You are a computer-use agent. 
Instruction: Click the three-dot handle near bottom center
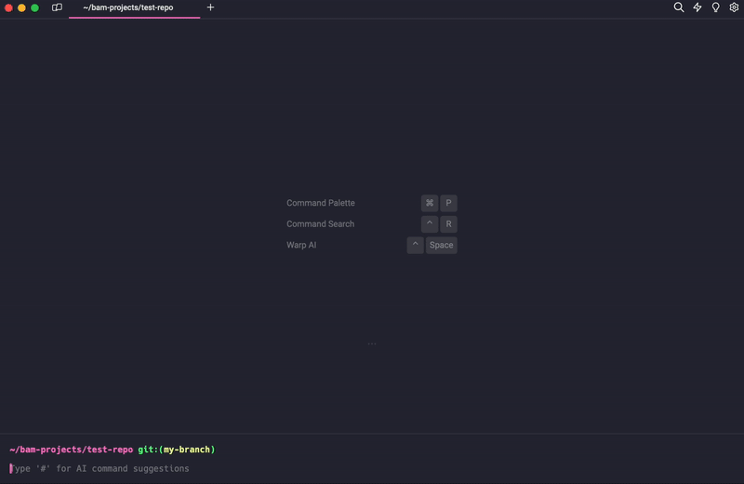(372, 343)
